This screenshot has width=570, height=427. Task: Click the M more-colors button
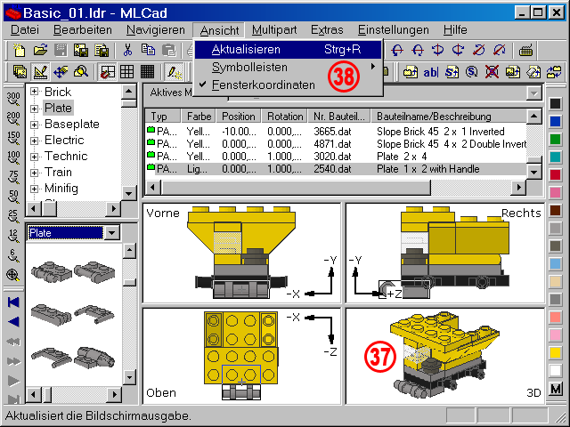click(555, 389)
